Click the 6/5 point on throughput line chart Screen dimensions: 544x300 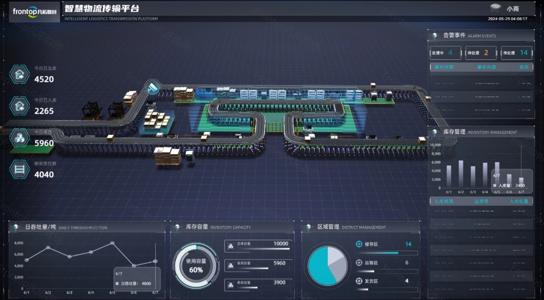[112, 243]
